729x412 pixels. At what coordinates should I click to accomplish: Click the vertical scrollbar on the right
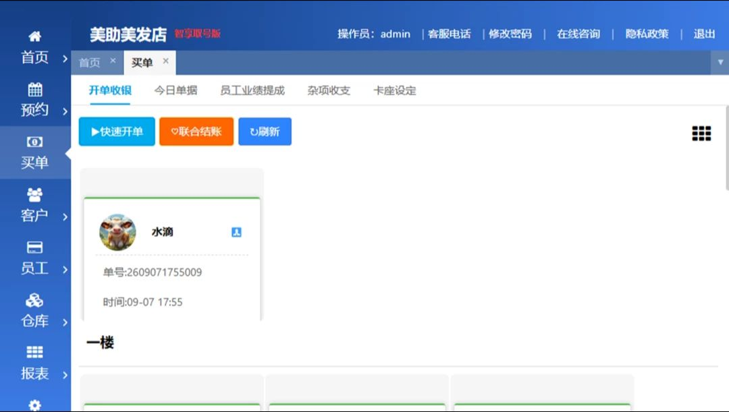tap(727, 148)
